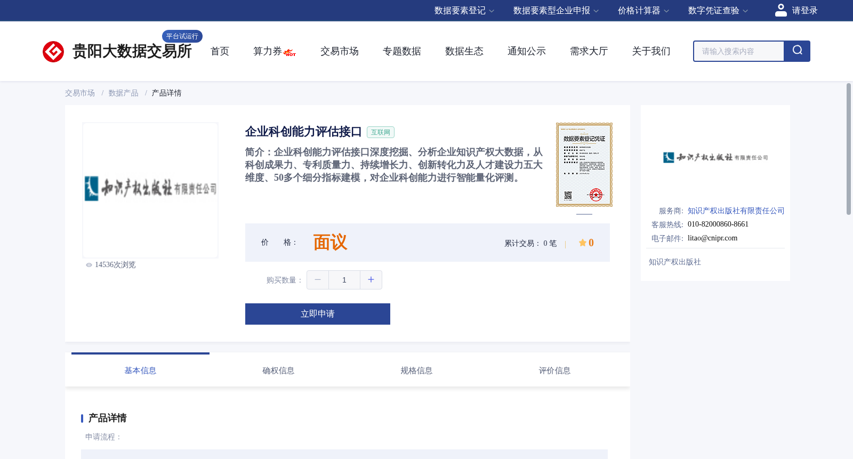Click the page vertical scrollbar
Image resolution: width=853 pixels, height=459 pixels.
click(x=849, y=149)
